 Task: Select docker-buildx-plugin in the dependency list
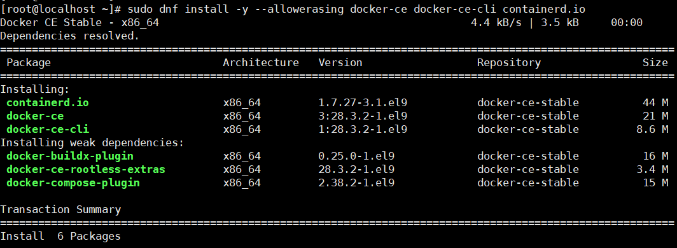pyautogui.click(x=70, y=156)
